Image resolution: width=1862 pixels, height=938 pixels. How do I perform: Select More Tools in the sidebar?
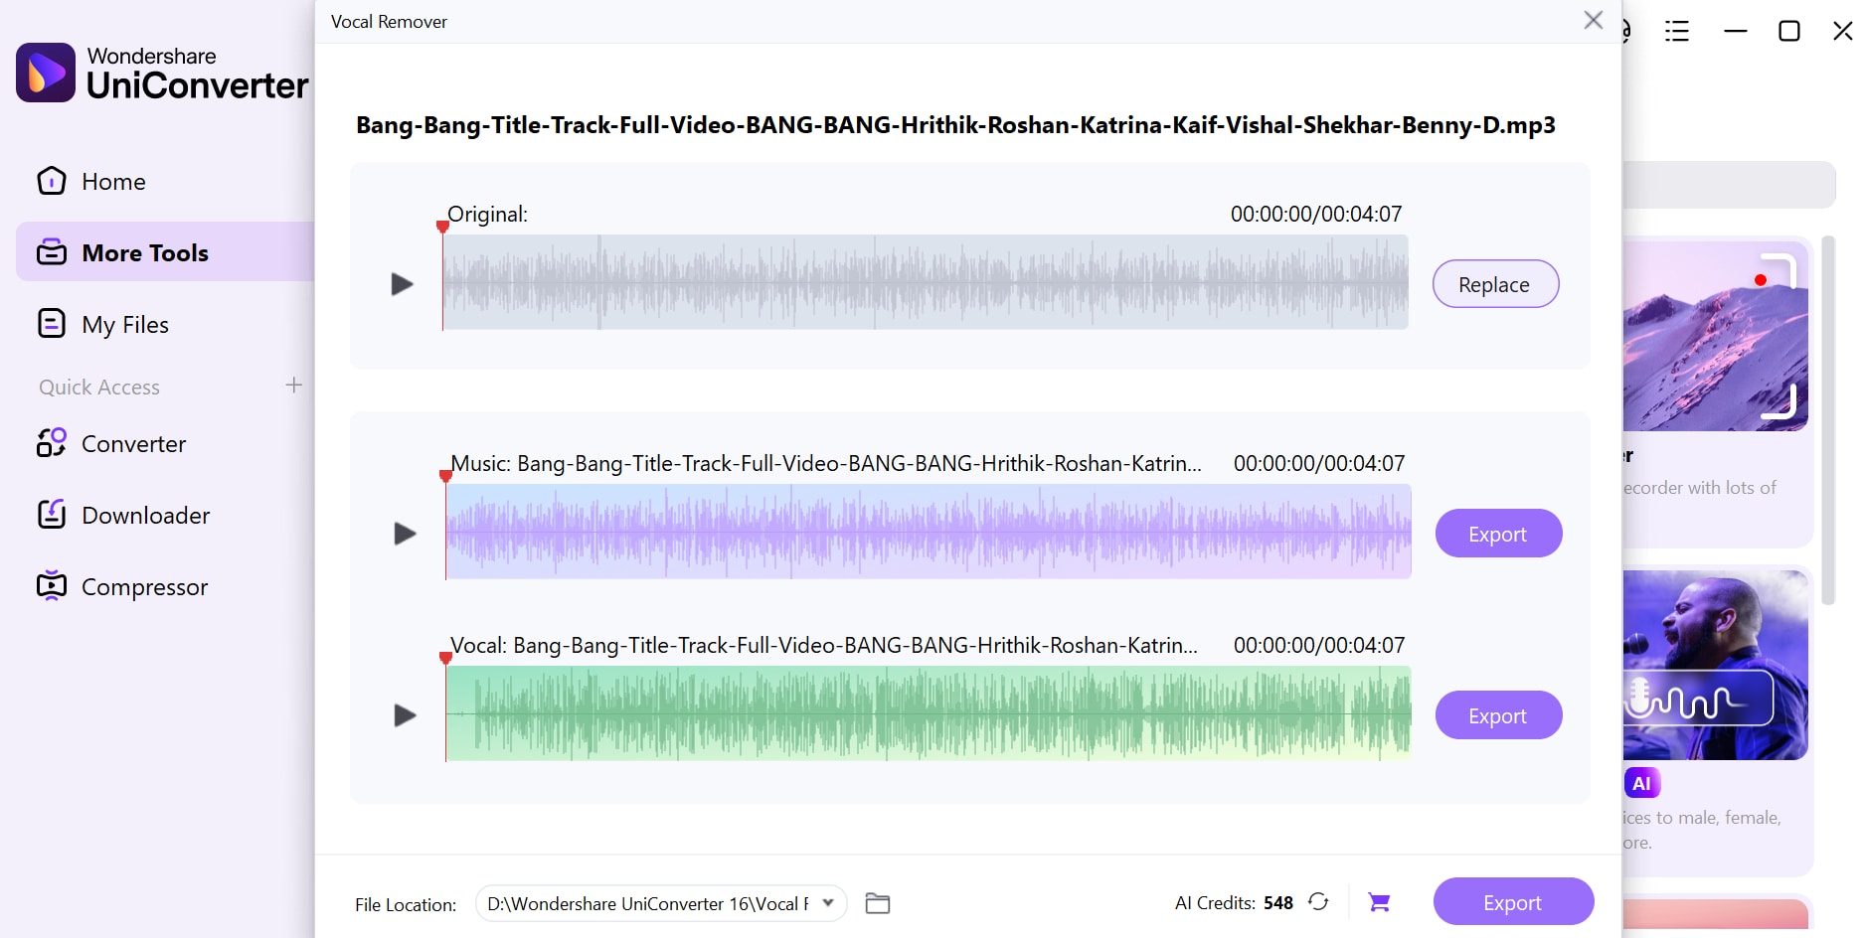click(x=165, y=252)
